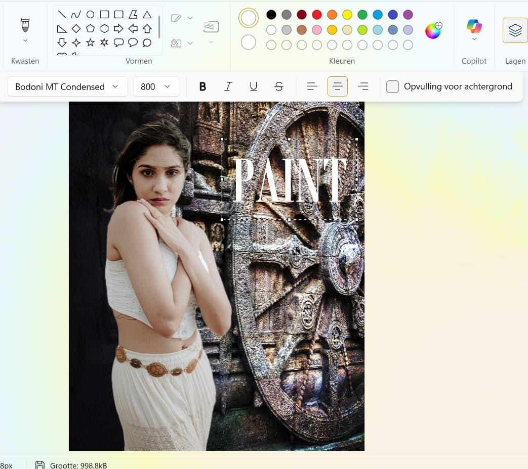The height and width of the screenshot is (469, 528).
Task: Expand the line thickness dropdown arrow
Action: tap(211, 42)
